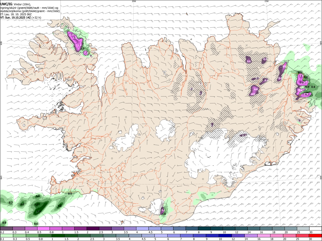The image size is (322, 241).
Task: Click the white snow legend swatch at 30
Action: [315, 229]
